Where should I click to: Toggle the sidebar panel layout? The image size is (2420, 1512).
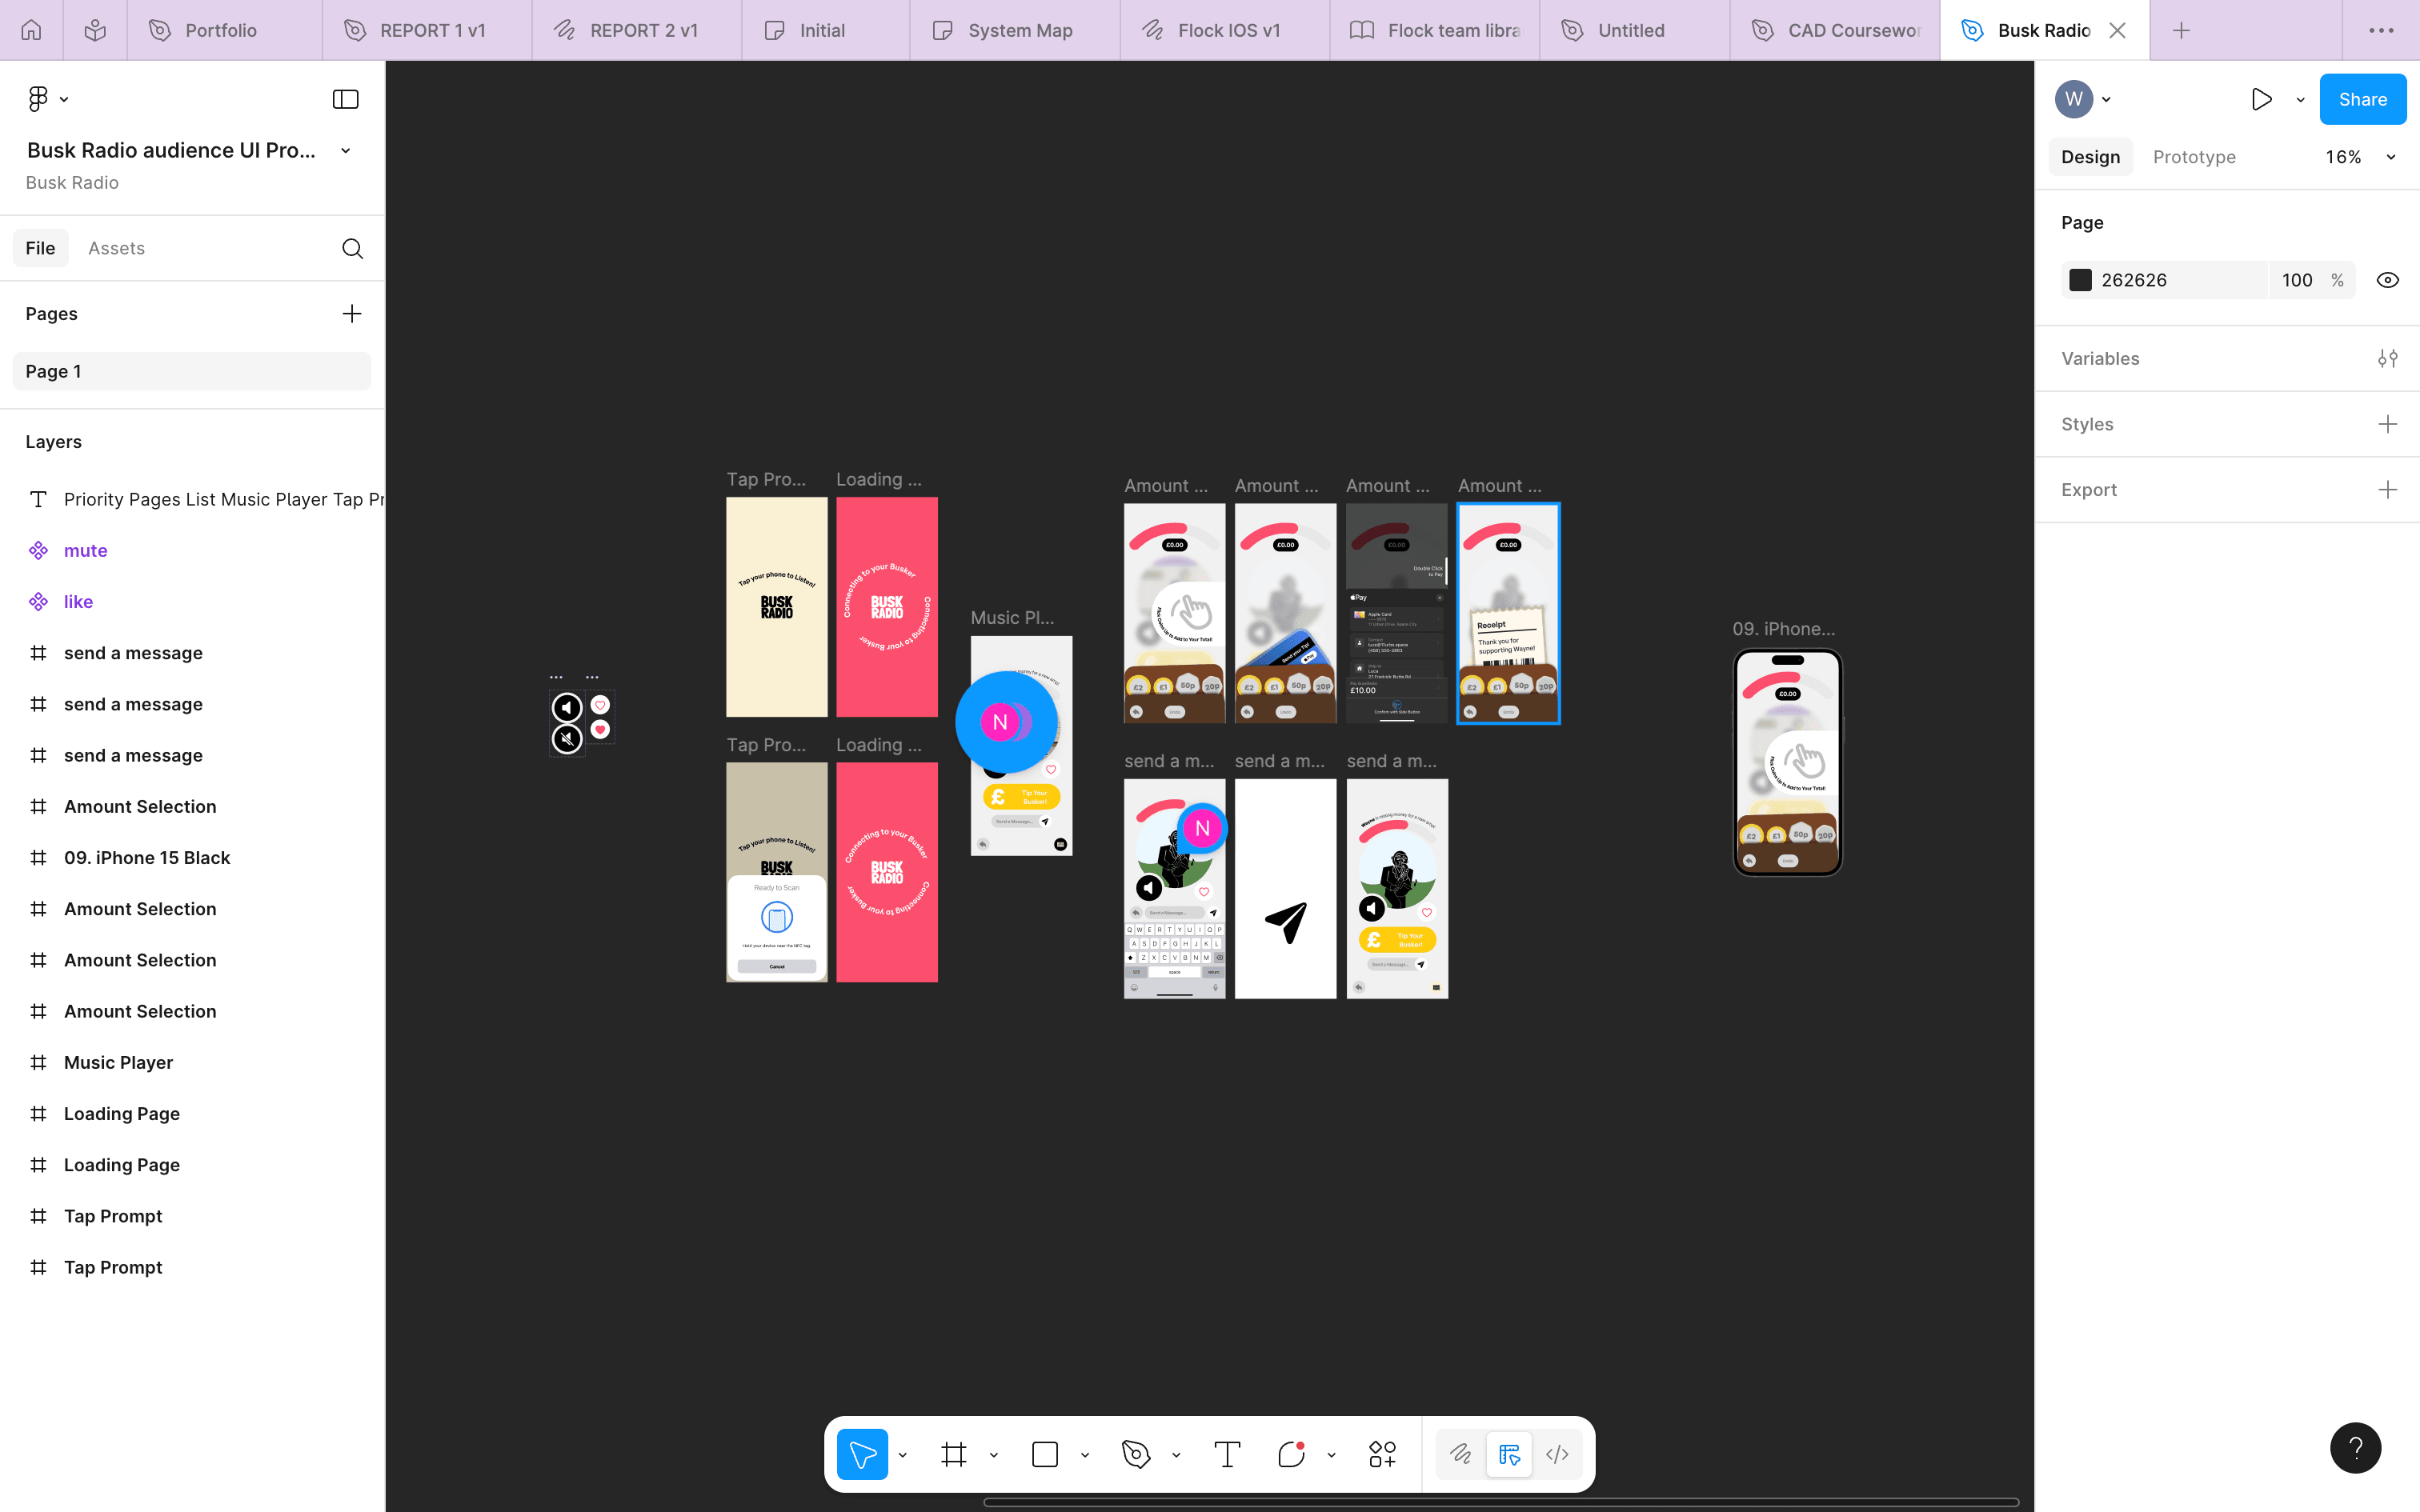click(345, 99)
